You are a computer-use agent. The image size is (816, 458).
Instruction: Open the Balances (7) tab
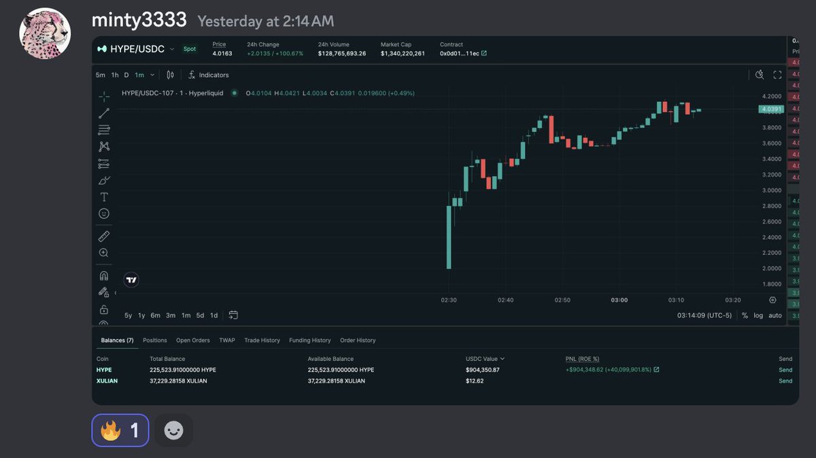point(117,340)
